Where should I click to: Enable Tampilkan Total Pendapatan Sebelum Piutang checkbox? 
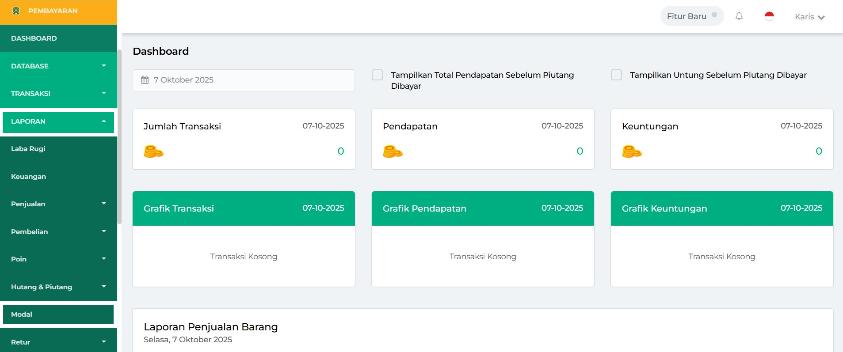377,75
